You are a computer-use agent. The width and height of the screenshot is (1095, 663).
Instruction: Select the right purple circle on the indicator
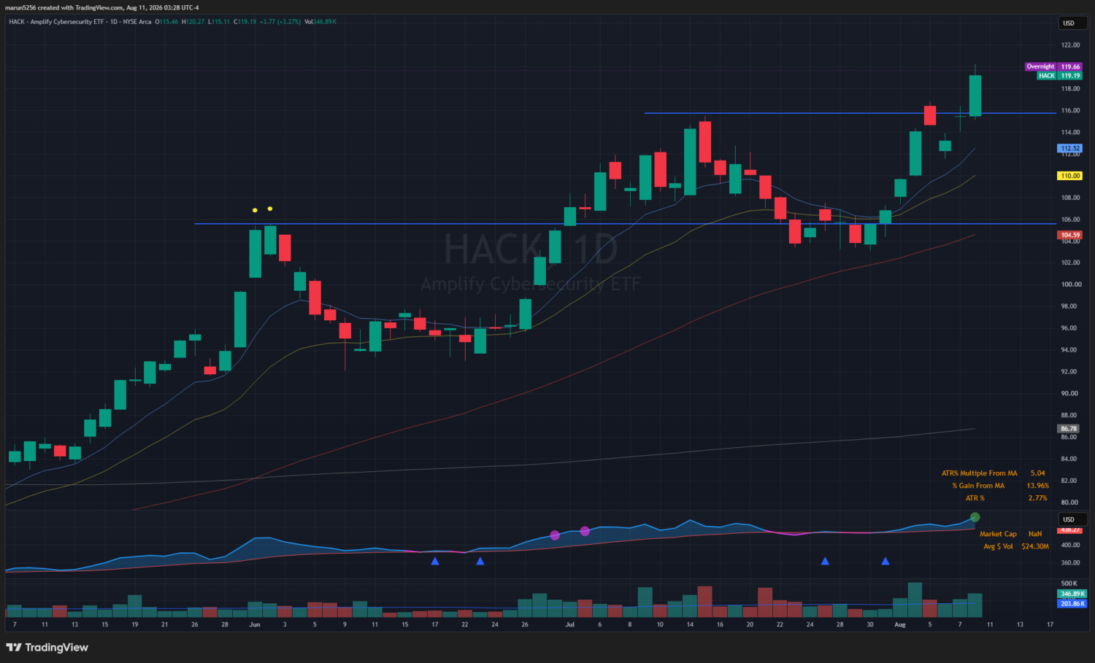point(585,531)
